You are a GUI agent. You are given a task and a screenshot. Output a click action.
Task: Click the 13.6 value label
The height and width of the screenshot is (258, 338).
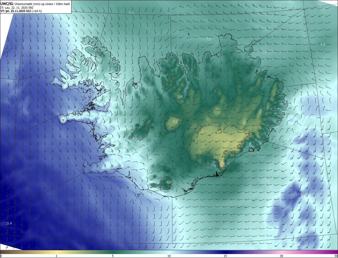coord(299,194)
